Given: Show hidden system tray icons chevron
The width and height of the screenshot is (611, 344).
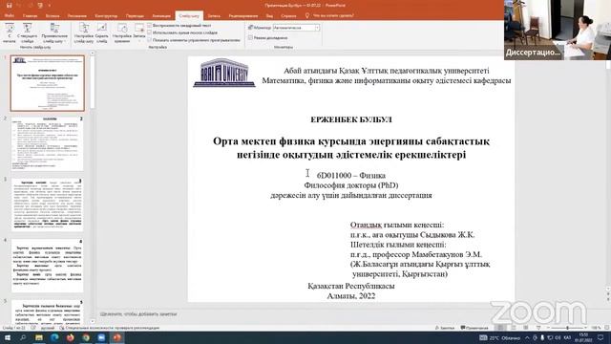Looking at the screenshot, I should pos(527,337).
